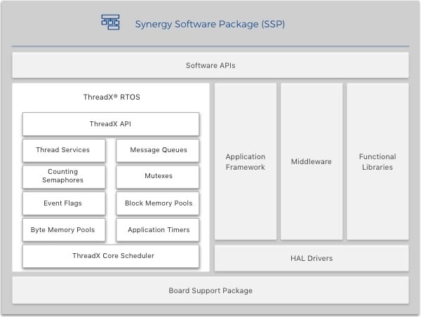Click the Software APIs block
421x317 pixels.
tap(210, 65)
